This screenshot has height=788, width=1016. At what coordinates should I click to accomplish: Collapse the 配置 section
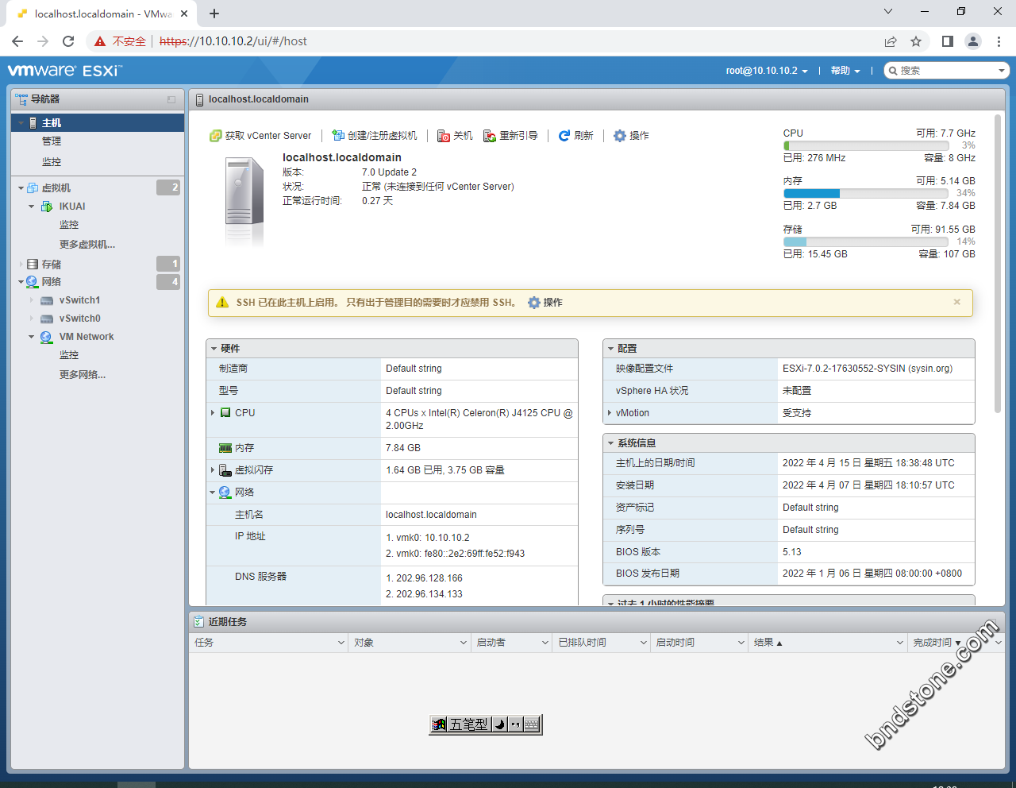coord(610,349)
